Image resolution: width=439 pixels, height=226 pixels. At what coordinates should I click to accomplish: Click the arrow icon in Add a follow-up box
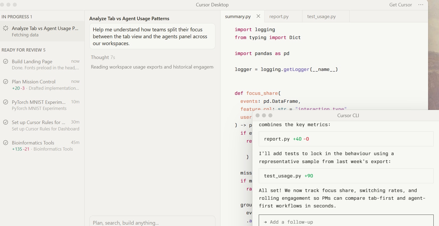coord(265,222)
